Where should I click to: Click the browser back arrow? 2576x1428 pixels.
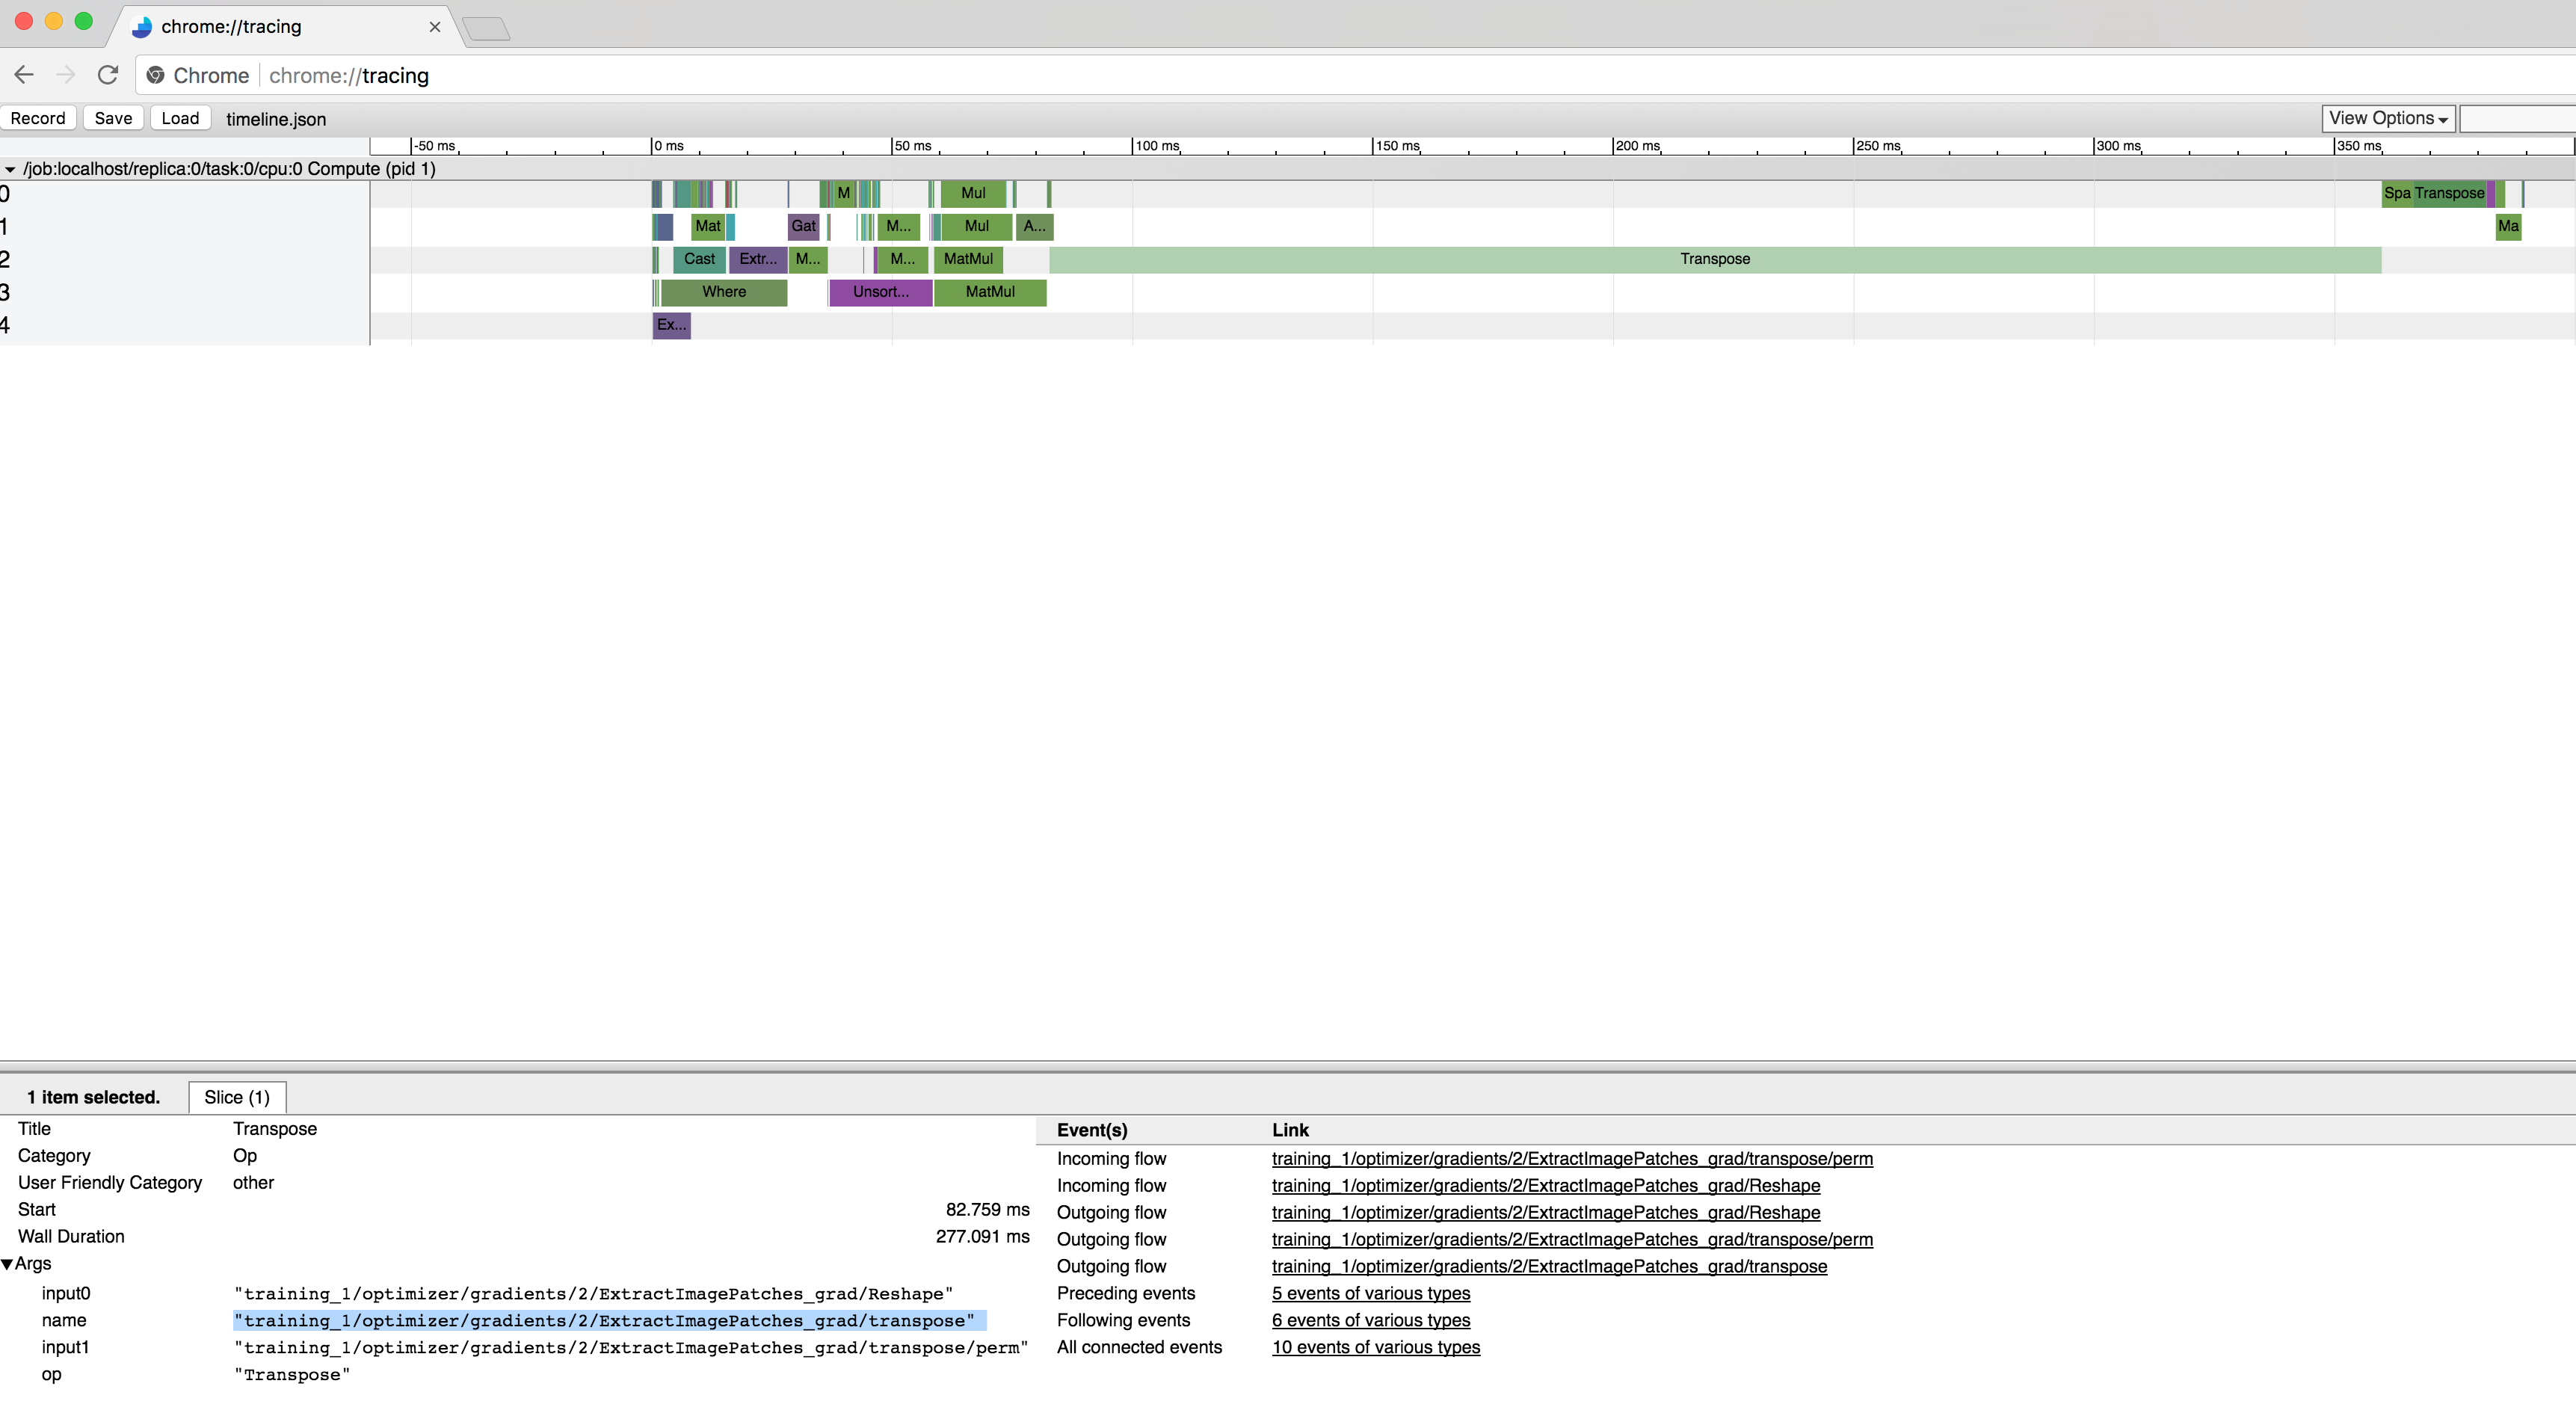pos(24,75)
